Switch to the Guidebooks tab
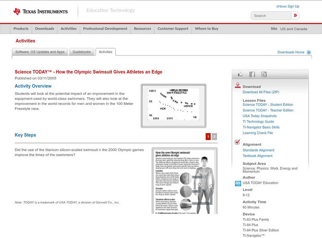 pyautogui.click(x=82, y=52)
